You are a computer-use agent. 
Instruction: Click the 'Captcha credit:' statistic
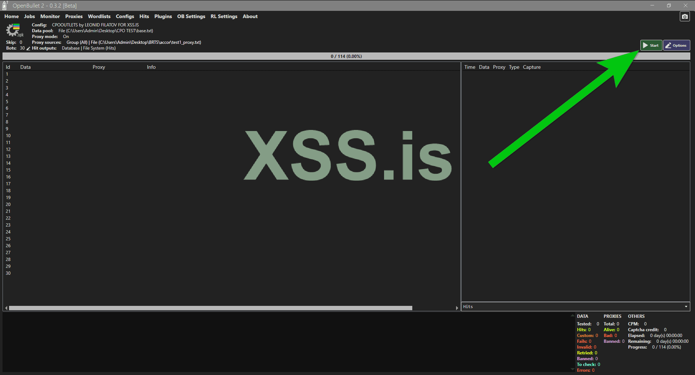tap(647, 330)
